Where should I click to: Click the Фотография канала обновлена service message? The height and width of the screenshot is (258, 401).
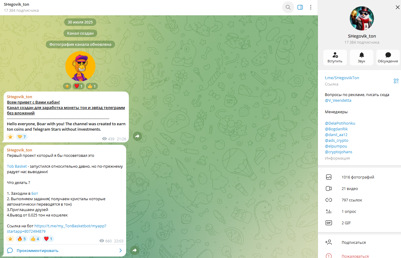point(80,44)
